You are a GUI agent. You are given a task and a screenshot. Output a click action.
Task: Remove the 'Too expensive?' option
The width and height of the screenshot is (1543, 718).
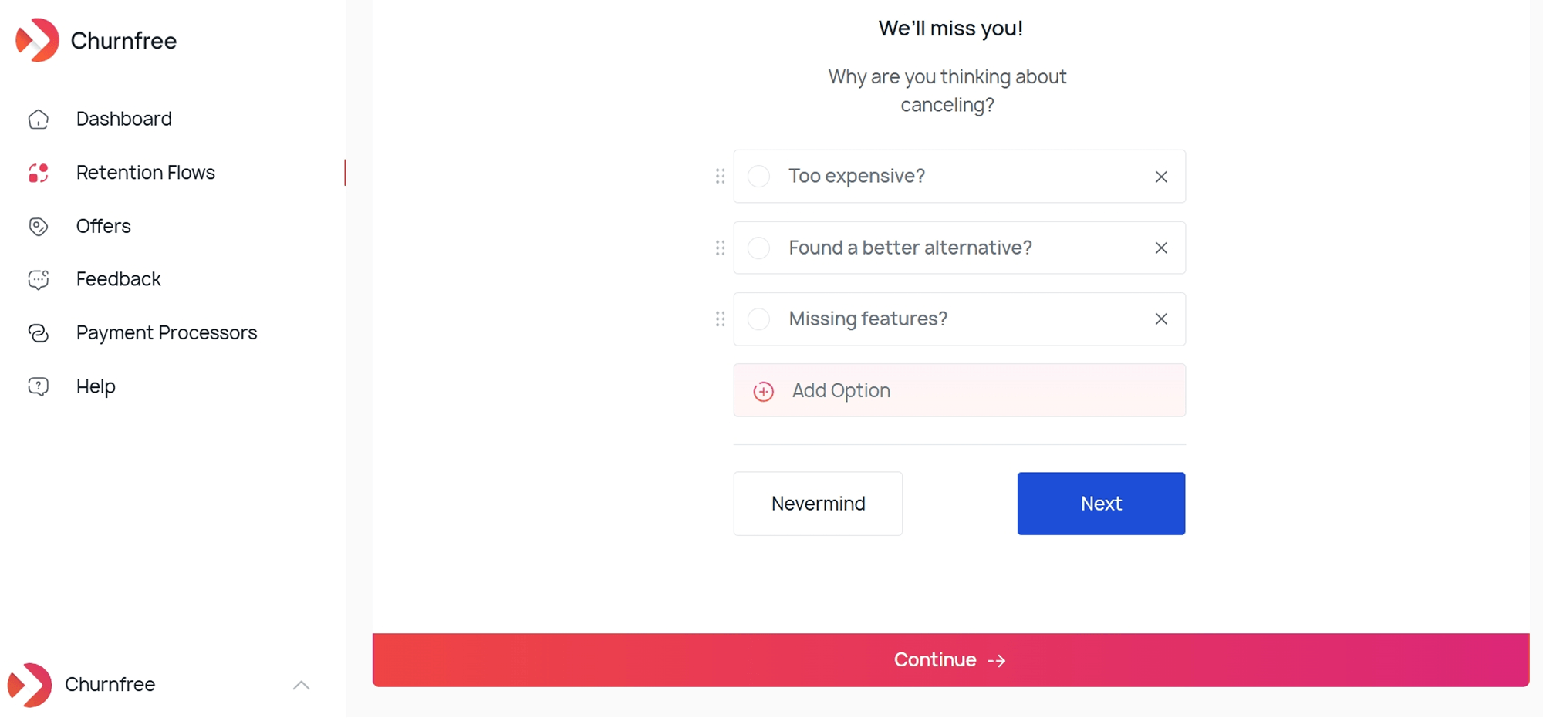click(x=1160, y=176)
